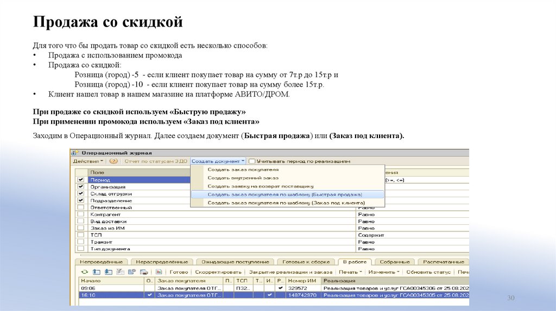Click the Заказ покупателя column header
The image size is (556, 311).
coord(188,281)
